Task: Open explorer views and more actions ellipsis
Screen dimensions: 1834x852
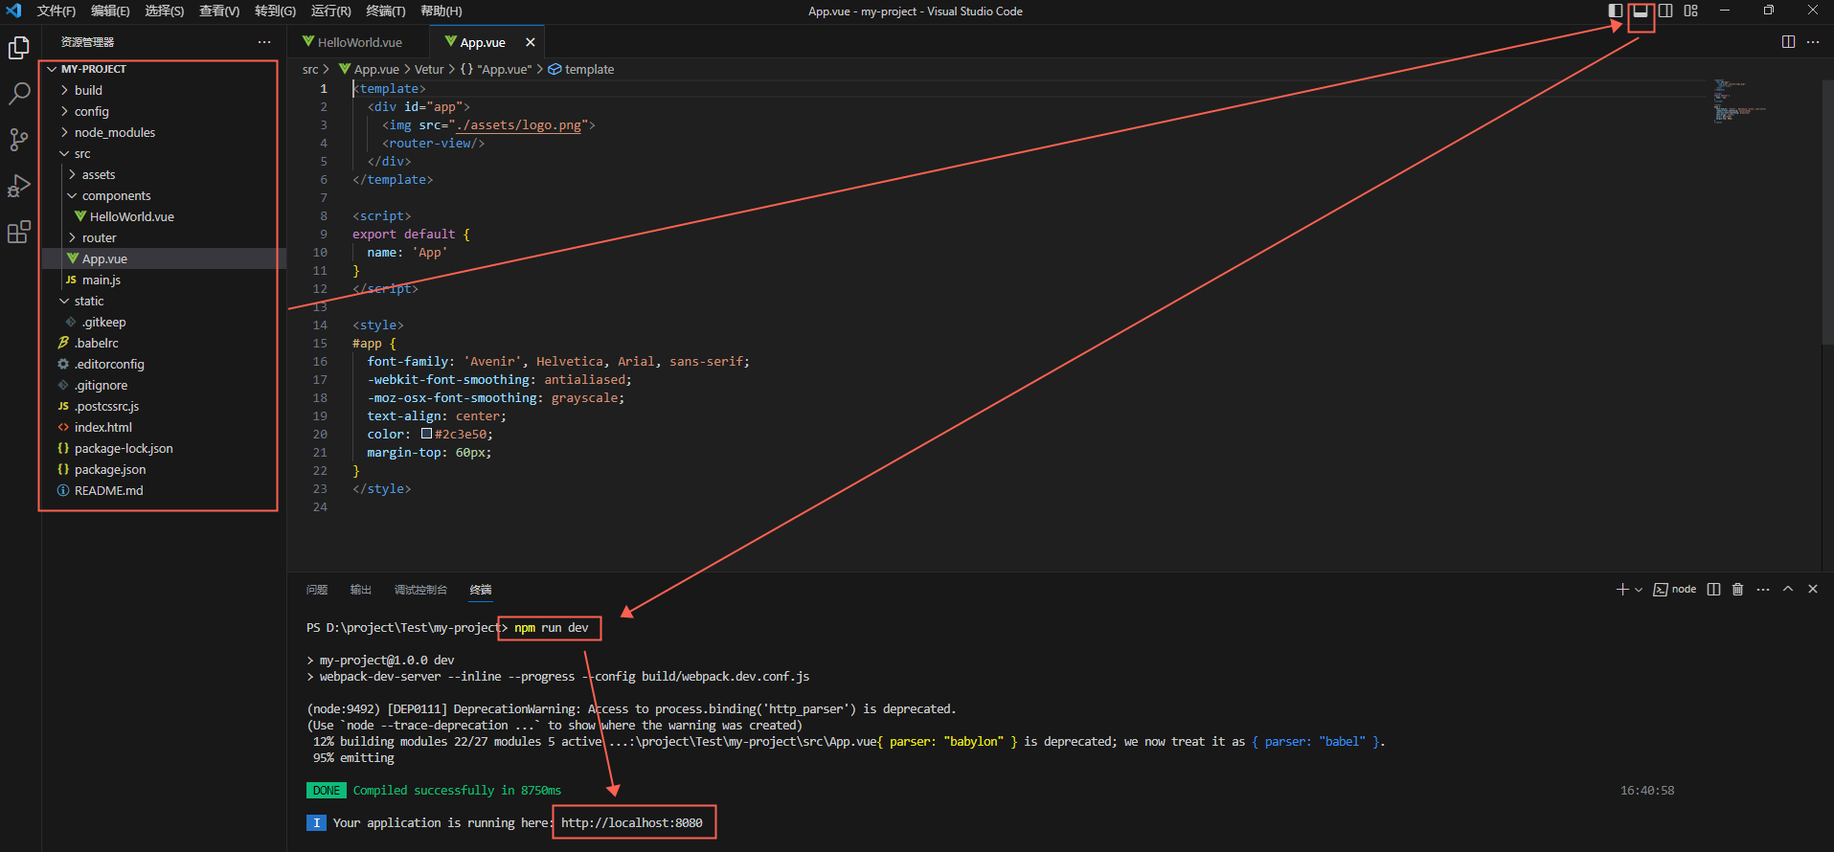Action: point(264,42)
